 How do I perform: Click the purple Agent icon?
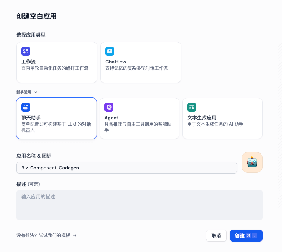tap(109, 107)
